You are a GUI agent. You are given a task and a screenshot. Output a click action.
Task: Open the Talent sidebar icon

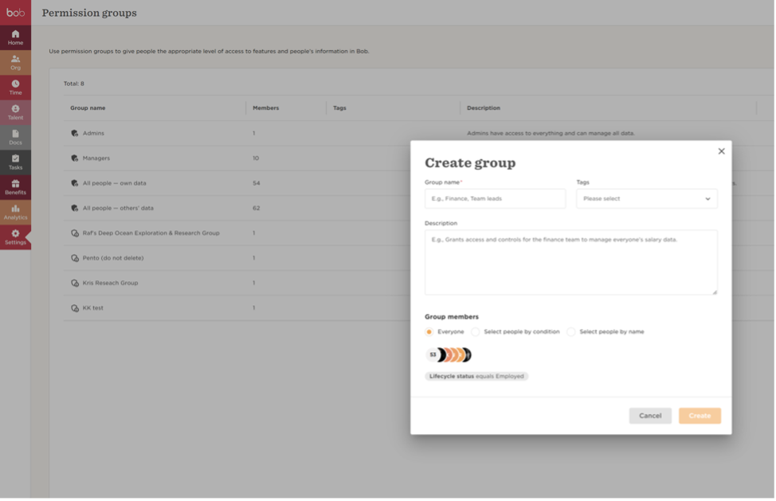[x=15, y=109]
